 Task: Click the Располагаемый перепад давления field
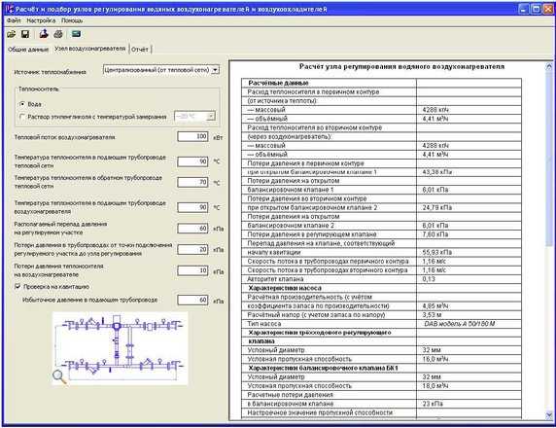coord(192,229)
